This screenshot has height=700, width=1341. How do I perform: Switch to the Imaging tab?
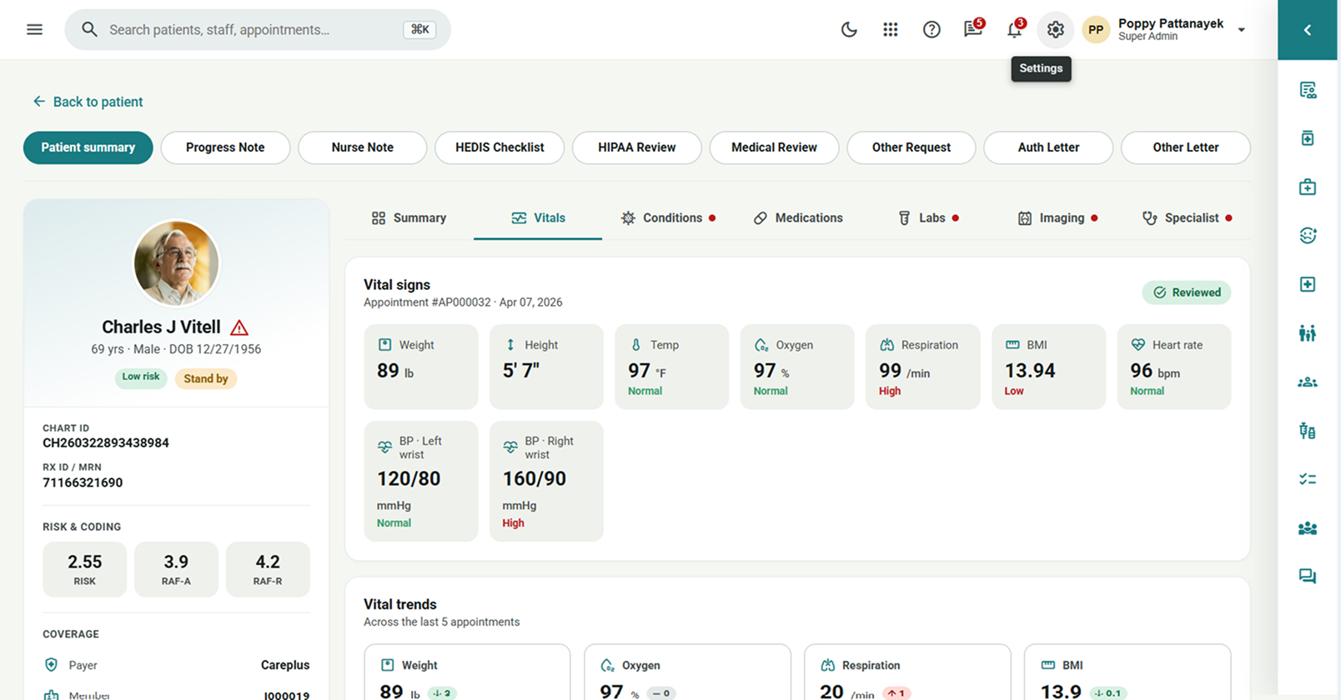tap(1057, 218)
